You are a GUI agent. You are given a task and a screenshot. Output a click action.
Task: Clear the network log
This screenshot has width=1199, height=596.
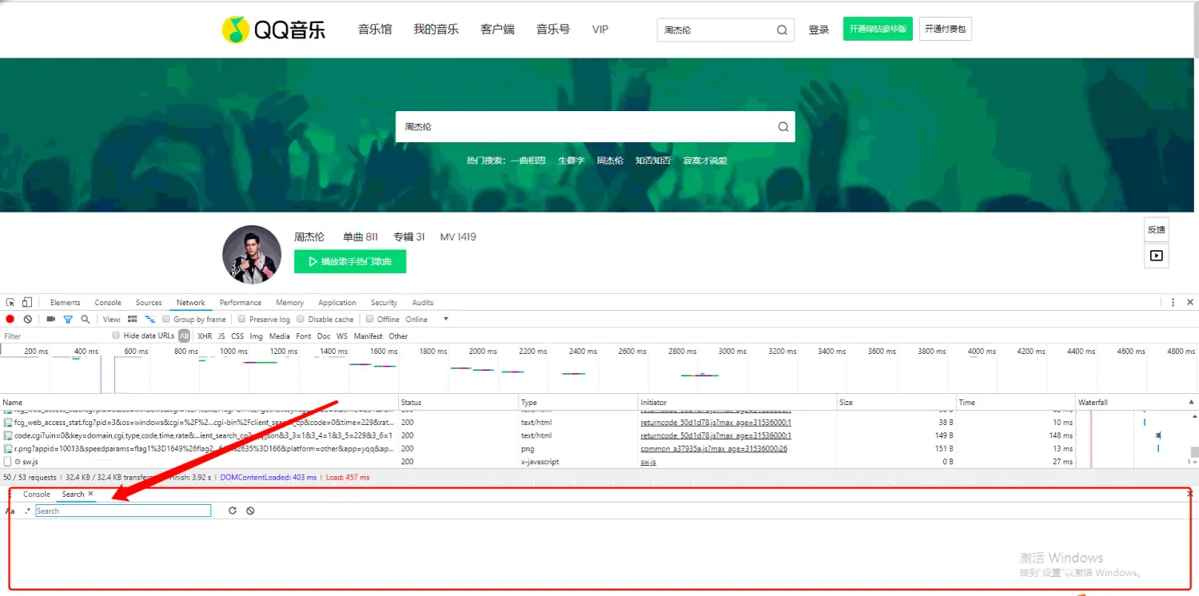(28, 320)
